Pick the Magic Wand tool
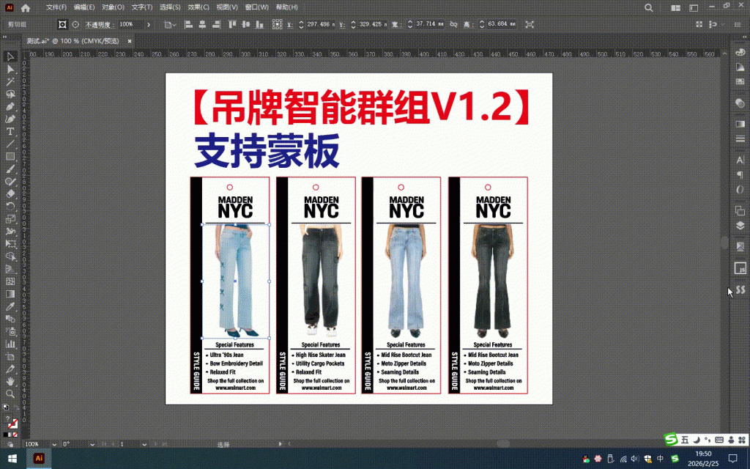The image size is (750, 469). tap(10, 82)
